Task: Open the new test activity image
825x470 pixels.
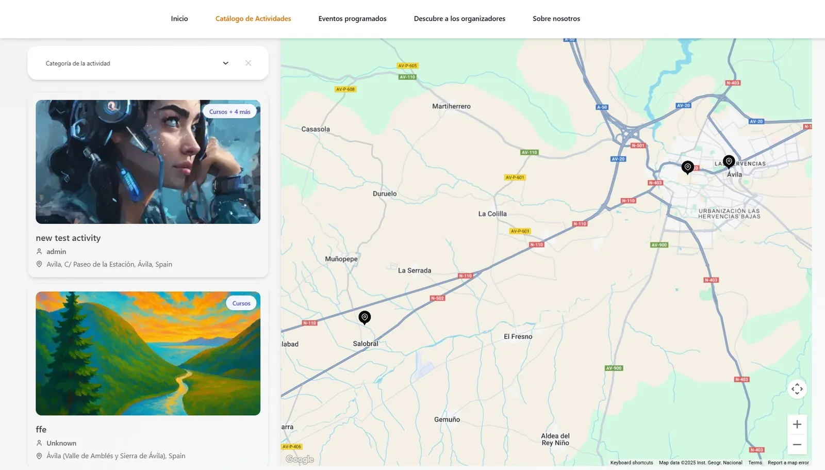Action: pos(148,162)
